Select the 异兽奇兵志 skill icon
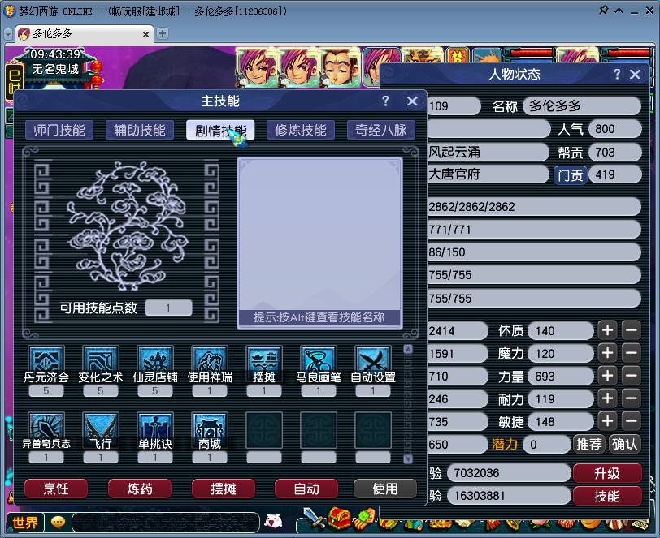The width and height of the screenshot is (660, 538). pos(46,428)
